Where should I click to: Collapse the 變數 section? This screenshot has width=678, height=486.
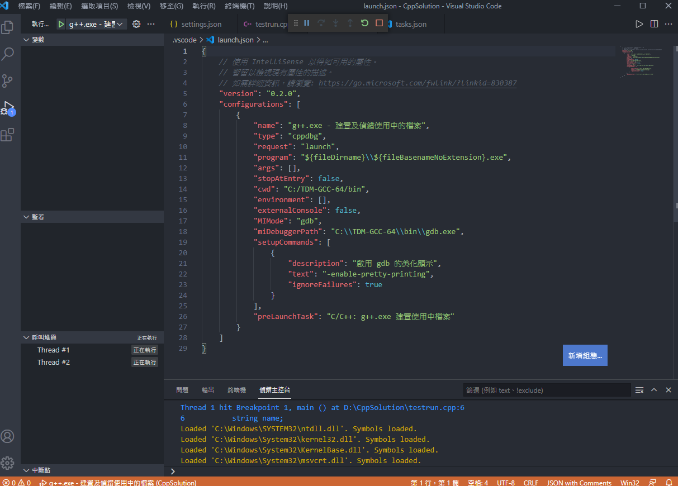click(38, 40)
